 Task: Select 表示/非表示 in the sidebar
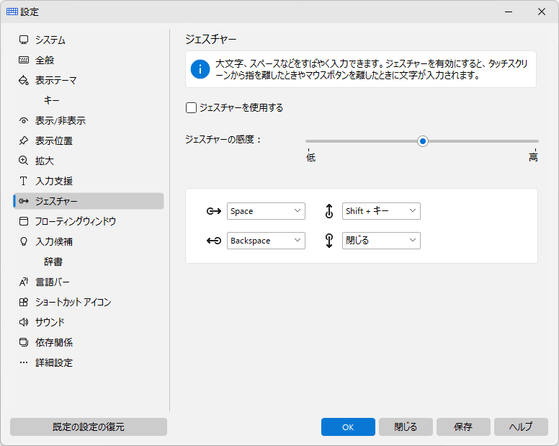(89, 120)
